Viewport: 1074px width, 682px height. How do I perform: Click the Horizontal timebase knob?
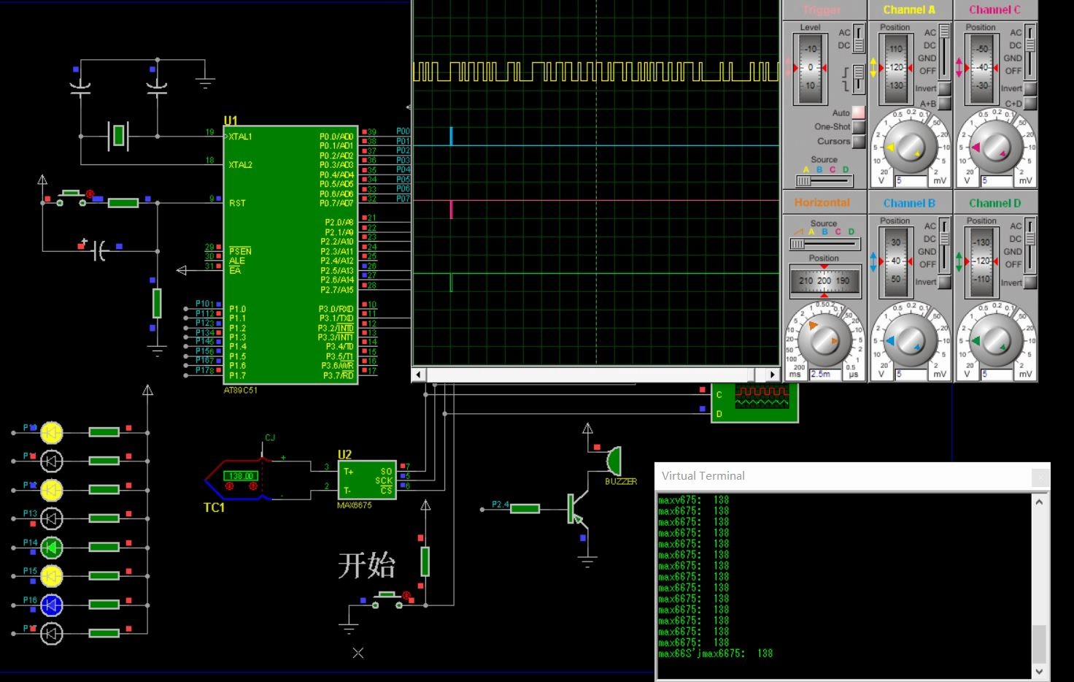pyautogui.click(x=824, y=340)
